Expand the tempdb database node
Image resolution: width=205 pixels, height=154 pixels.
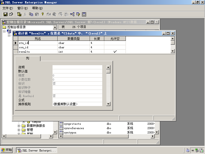click(24, 122)
